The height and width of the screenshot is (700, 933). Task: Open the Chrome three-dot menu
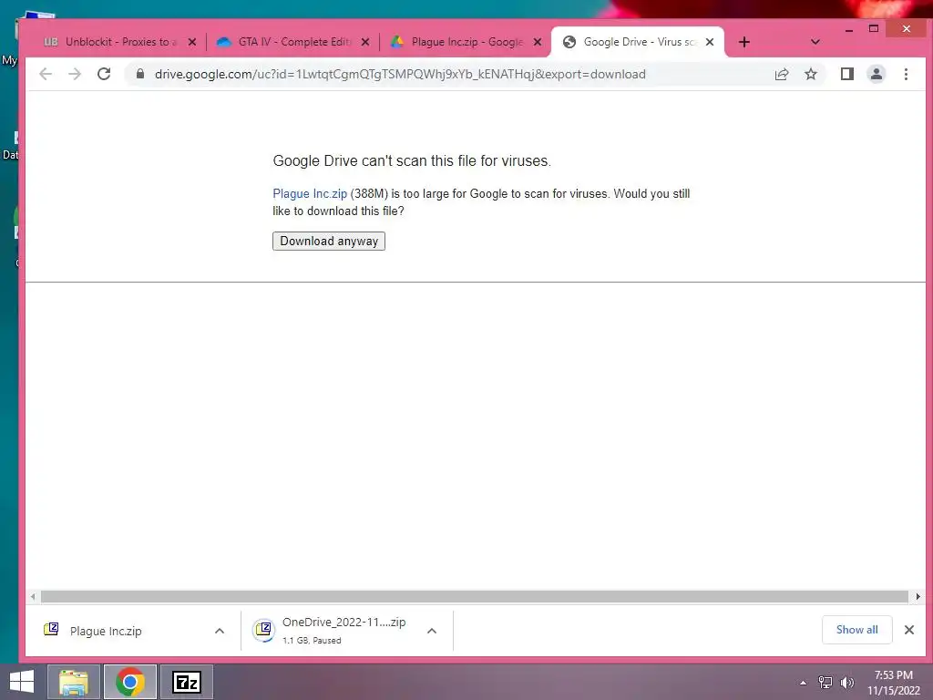tap(906, 74)
